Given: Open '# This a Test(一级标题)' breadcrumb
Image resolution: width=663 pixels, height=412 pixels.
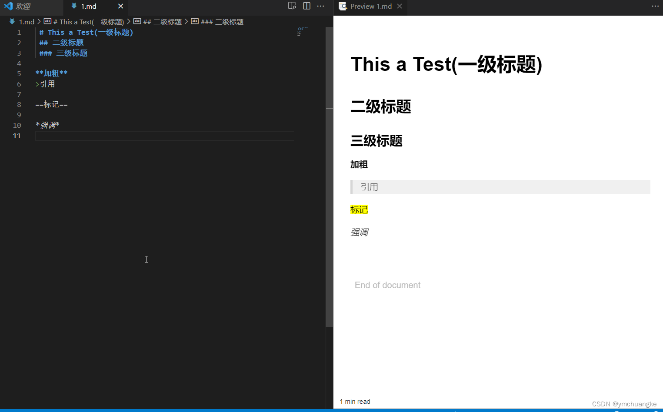Looking at the screenshot, I should 84,22.
